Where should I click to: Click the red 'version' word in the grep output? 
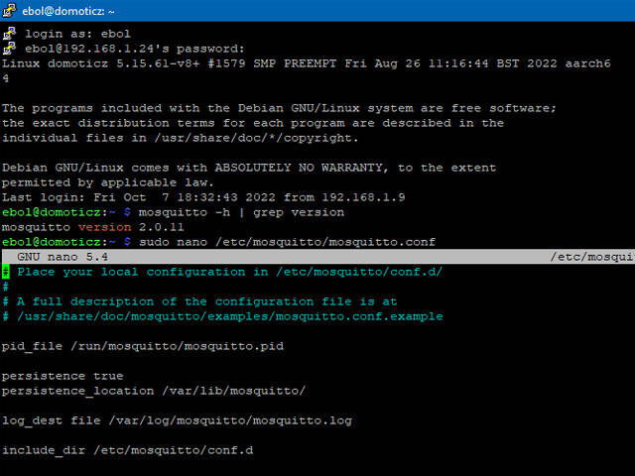[x=104, y=227]
